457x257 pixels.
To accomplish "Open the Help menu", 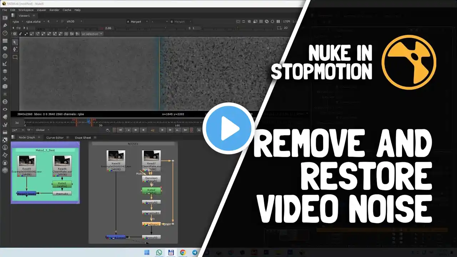I will tap(77, 10).
